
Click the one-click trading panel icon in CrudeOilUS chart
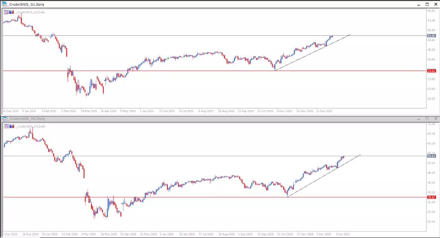6,12
